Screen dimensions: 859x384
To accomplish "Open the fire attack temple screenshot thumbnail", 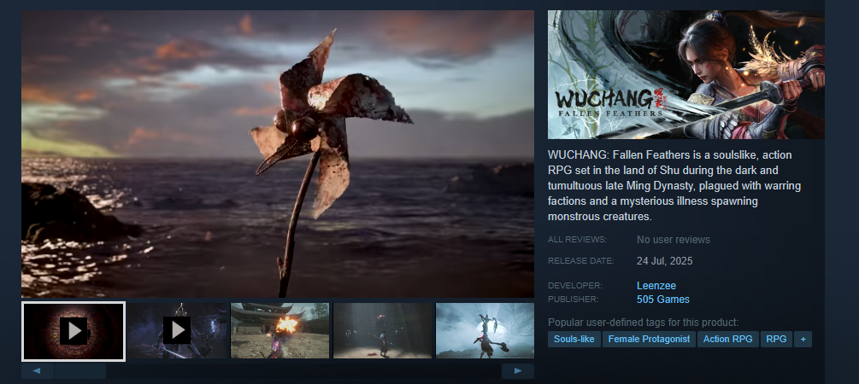I will click(x=280, y=330).
